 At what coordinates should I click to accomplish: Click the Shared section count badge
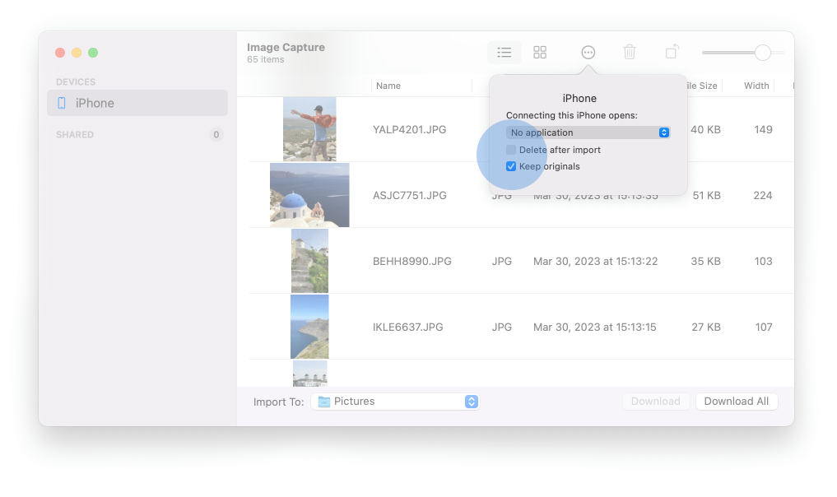(x=216, y=134)
